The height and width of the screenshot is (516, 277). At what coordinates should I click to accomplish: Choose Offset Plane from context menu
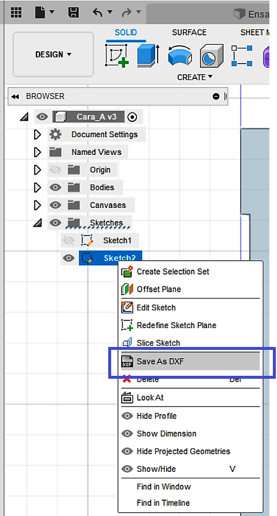click(190, 289)
